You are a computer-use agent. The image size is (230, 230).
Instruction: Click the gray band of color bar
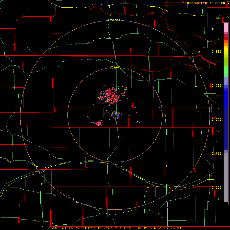226,178
